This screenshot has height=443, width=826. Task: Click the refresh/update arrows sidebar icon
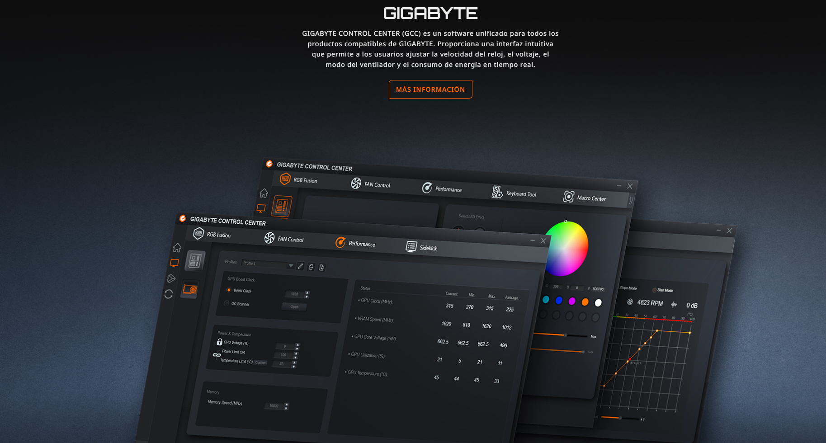pos(169,294)
